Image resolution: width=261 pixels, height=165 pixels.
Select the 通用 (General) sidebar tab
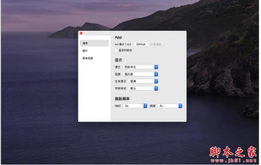click(x=94, y=43)
